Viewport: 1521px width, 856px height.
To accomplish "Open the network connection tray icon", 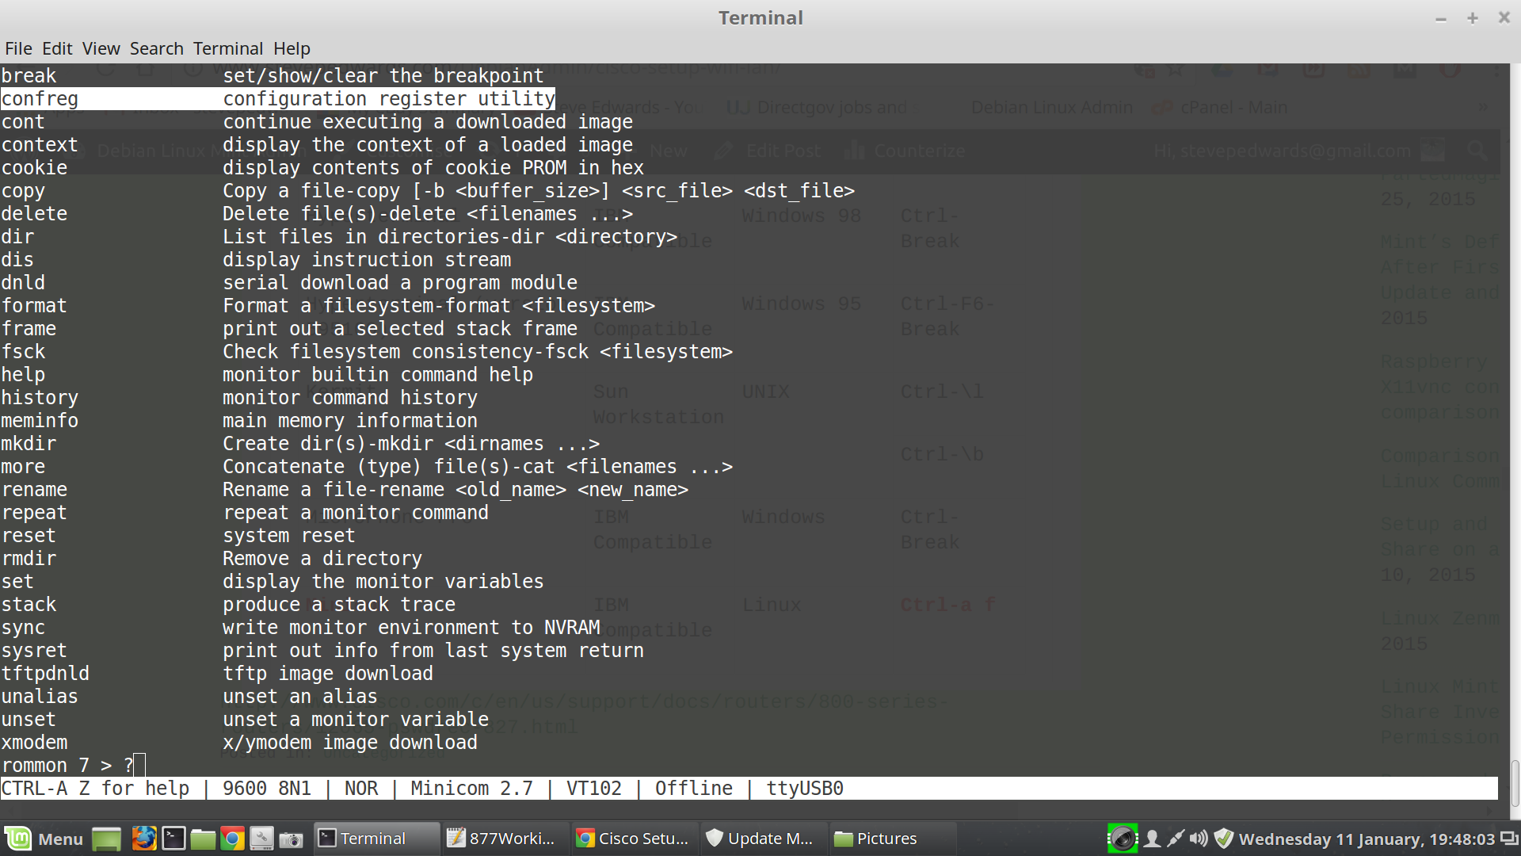I will click(1176, 839).
